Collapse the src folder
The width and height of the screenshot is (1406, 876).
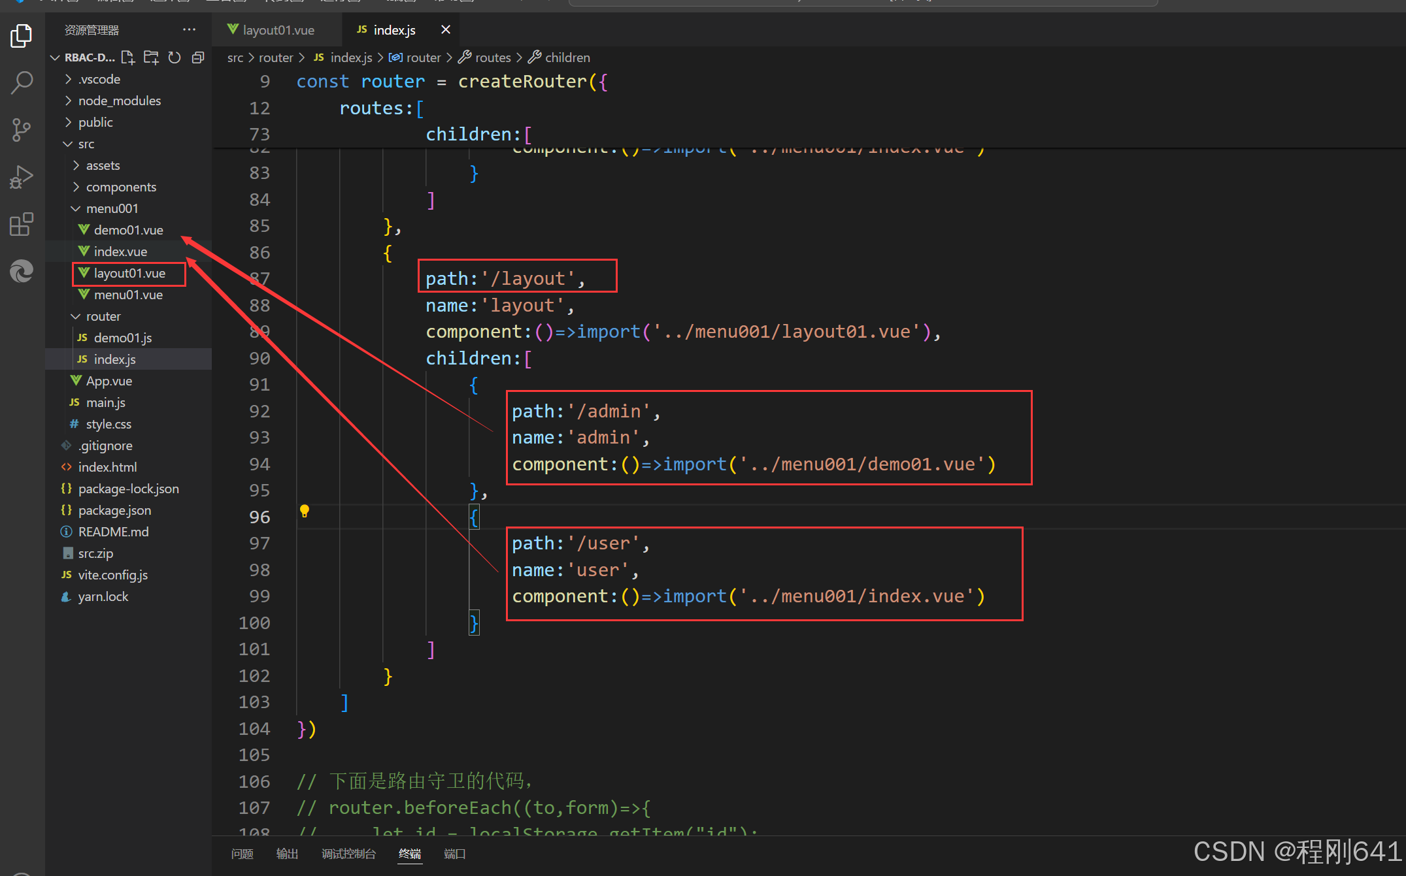click(86, 144)
